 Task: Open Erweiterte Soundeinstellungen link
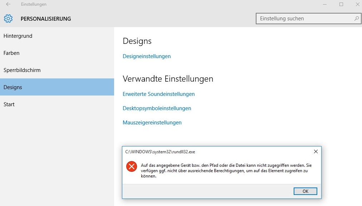(158, 94)
